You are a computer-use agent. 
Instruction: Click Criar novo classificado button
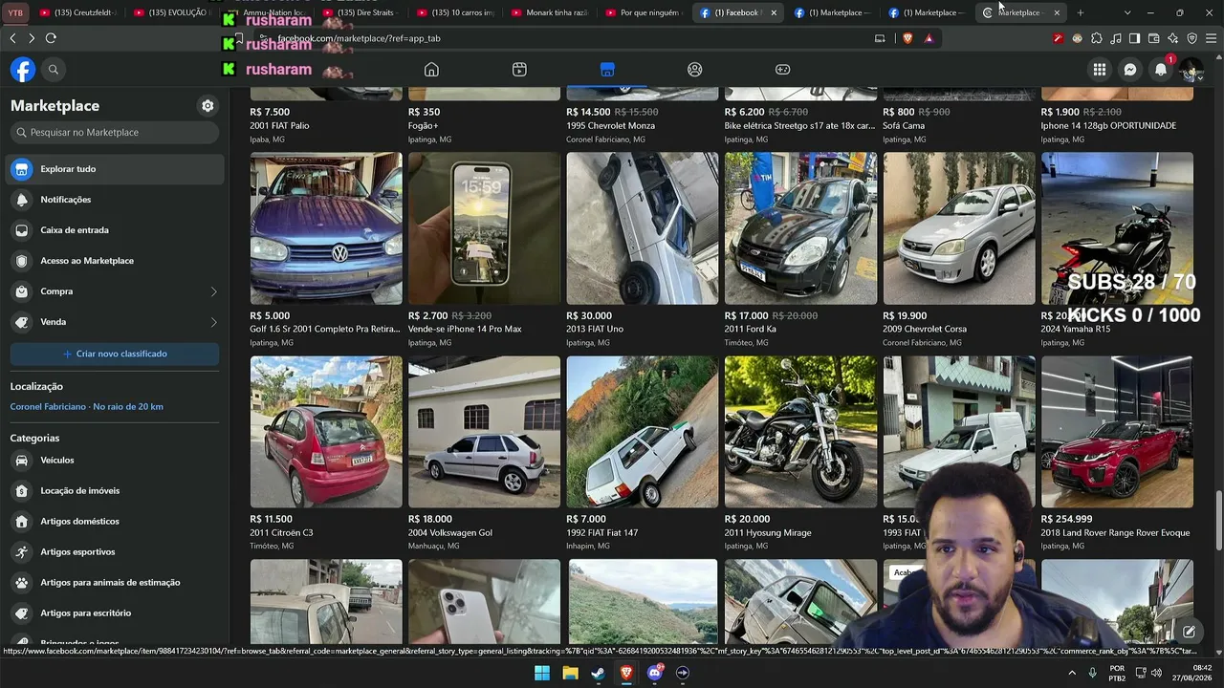[115, 354]
